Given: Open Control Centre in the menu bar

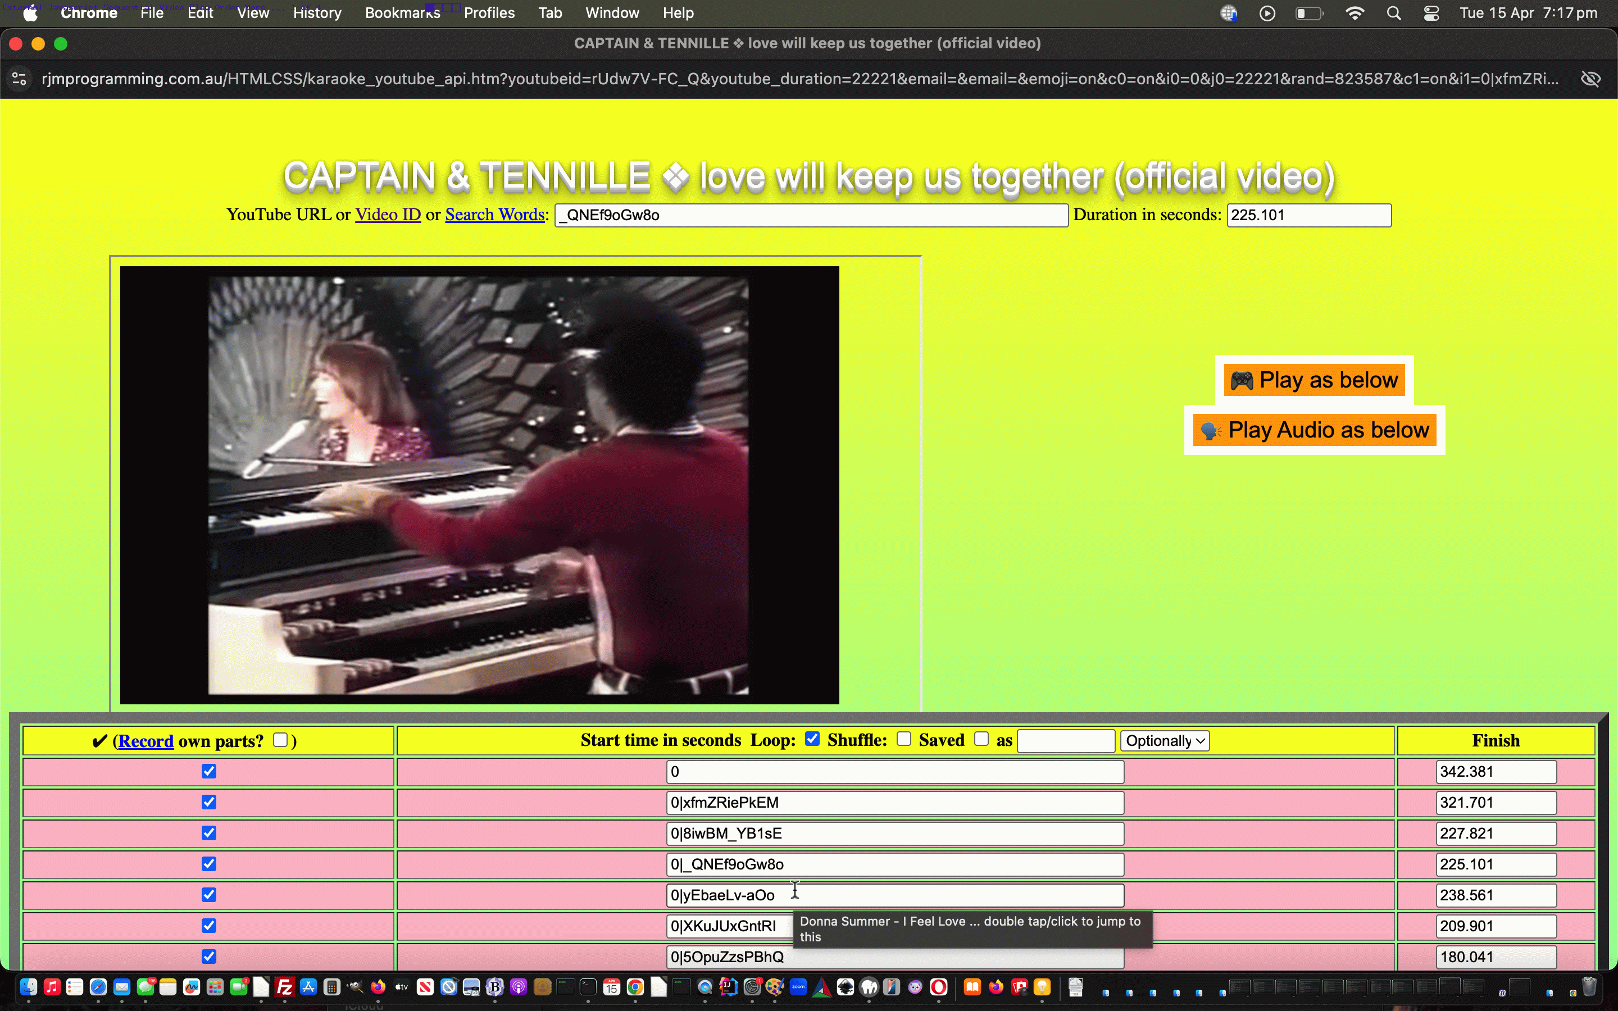Looking at the screenshot, I should pos(1431,13).
